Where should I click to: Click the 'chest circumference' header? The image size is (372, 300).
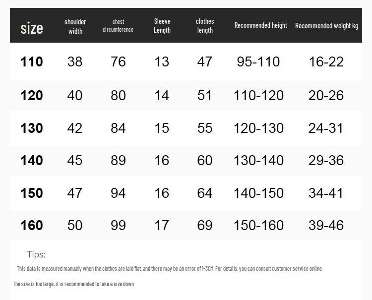[x=118, y=26]
